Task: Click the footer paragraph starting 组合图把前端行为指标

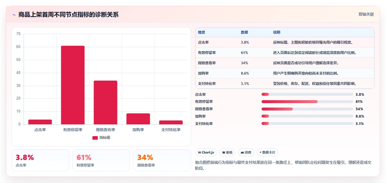Action: [x=283, y=165]
